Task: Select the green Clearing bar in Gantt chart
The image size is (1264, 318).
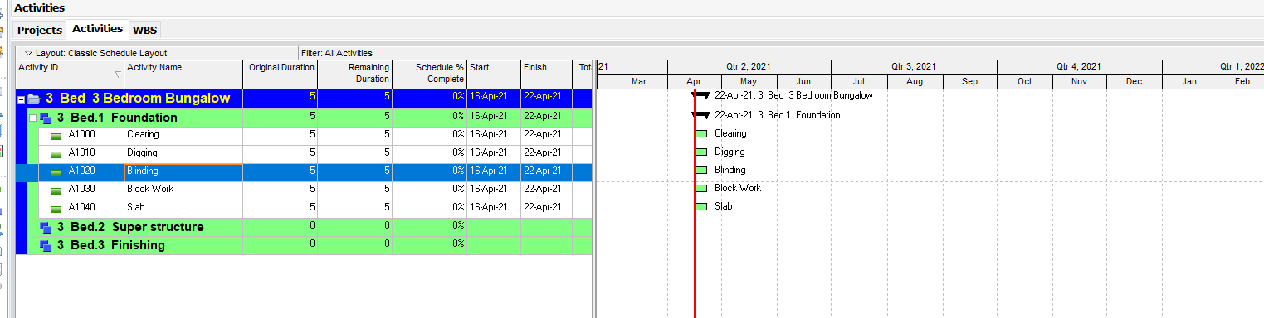Action: pyautogui.click(x=701, y=133)
